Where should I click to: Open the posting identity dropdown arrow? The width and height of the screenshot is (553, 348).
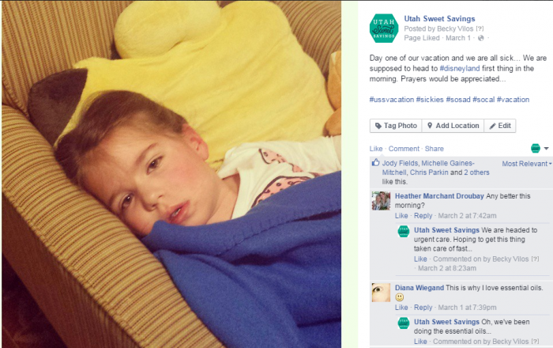pos(546,149)
